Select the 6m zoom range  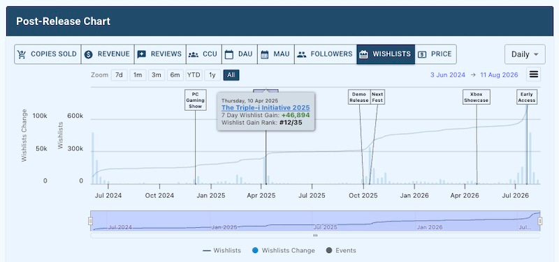pos(175,75)
